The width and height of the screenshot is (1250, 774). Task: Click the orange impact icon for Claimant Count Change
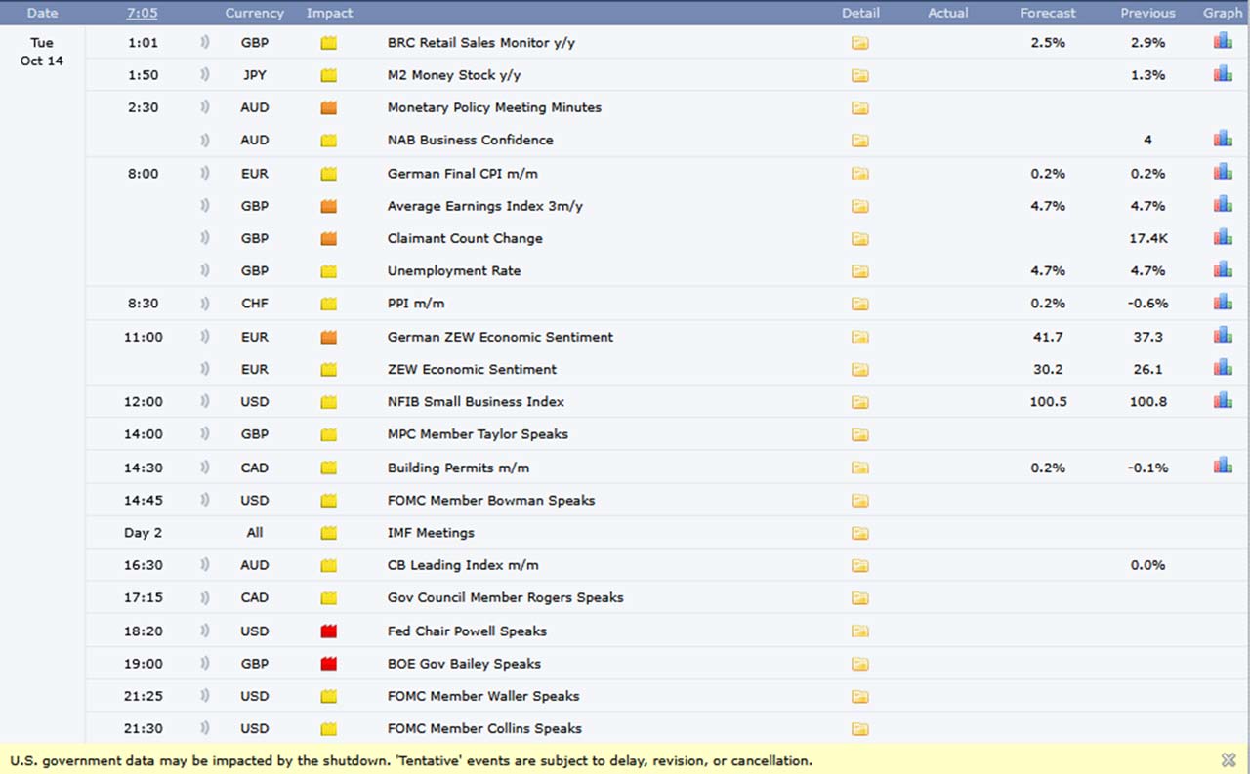[329, 238]
